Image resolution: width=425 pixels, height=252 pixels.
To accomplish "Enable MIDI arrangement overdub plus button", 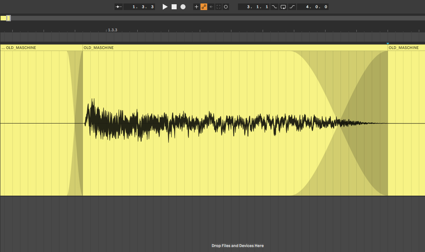I will tap(197, 7).
